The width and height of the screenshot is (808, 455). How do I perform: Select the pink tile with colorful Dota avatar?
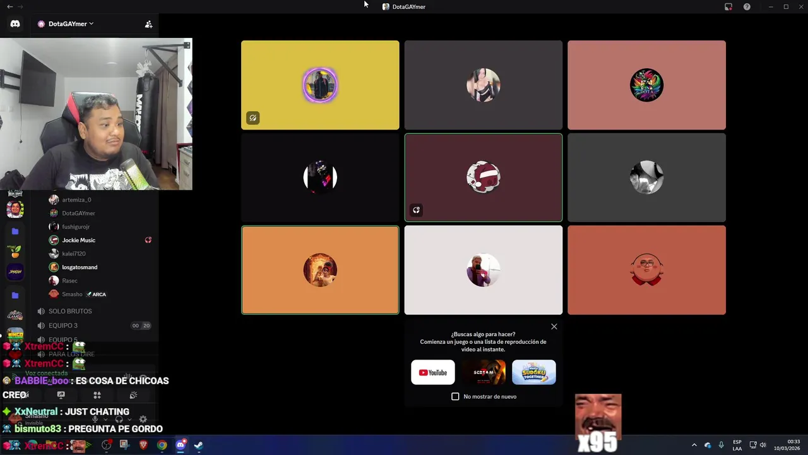(646, 85)
